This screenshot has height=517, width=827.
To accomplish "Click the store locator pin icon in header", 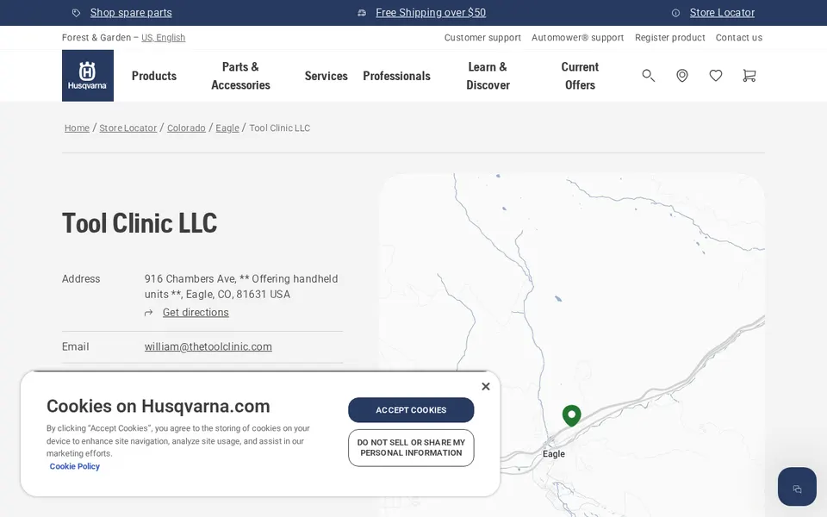I will pyautogui.click(x=682, y=76).
